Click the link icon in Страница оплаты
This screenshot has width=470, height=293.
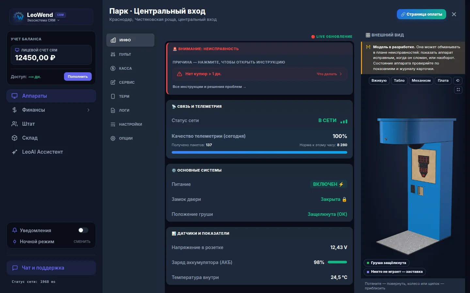point(403,14)
